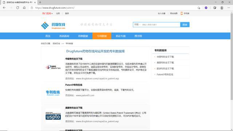Screen dimensions: 233x131
Task: Click the Patent9 专利在线 logo
Action: tap(53, 93)
